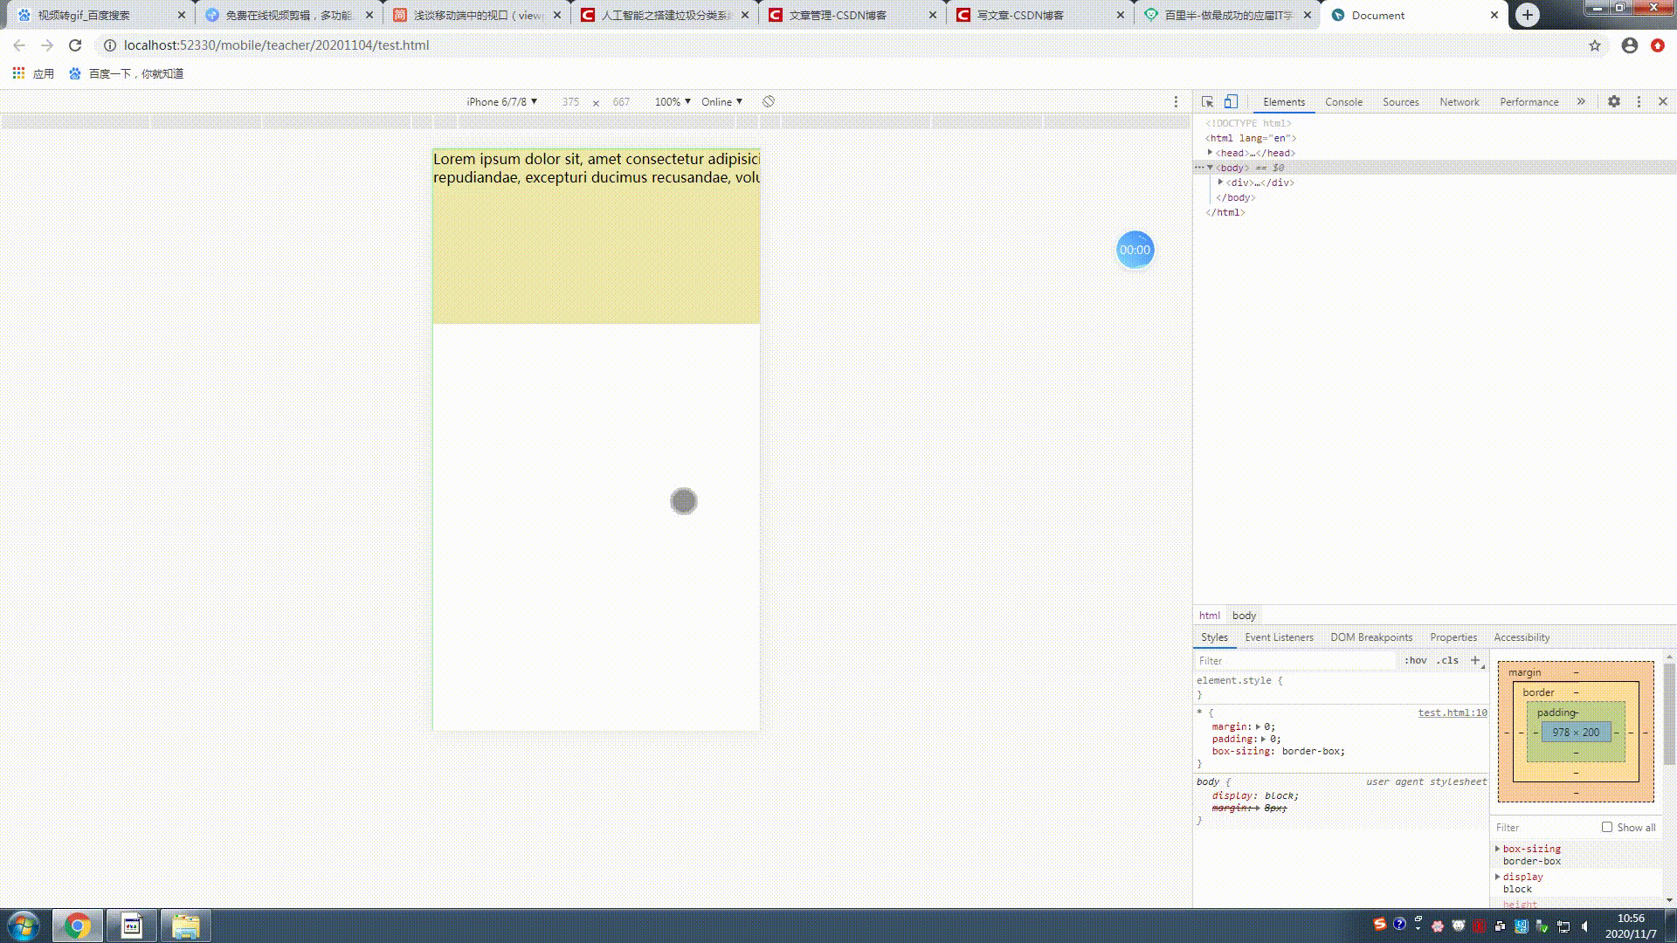Toggle the device toolbar icon
Image resolution: width=1677 pixels, height=943 pixels.
(x=1231, y=102)
